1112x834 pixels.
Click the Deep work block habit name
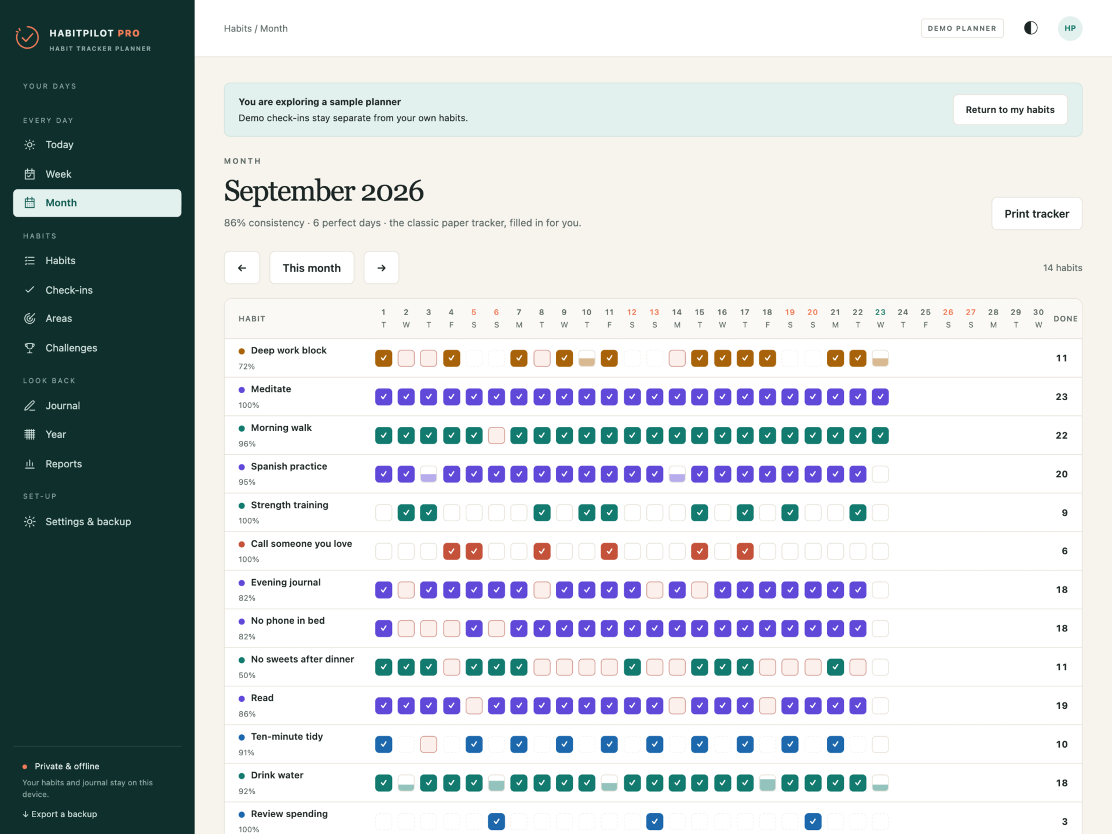coord(288,350)
